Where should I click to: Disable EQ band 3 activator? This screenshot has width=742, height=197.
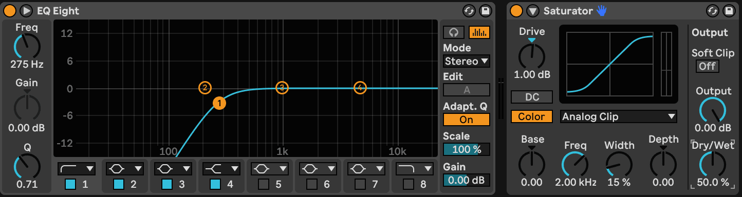pyautogui.click(x=166, y=184)
